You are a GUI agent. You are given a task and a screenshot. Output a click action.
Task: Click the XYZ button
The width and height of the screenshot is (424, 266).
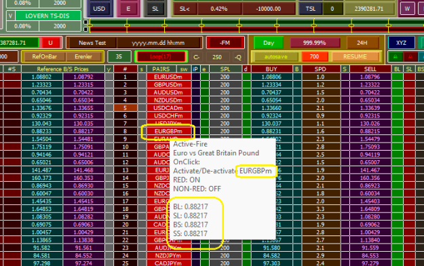pos(402,43)
